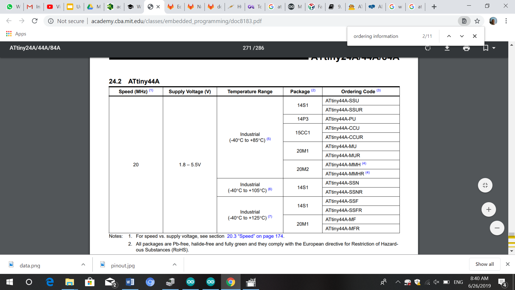Expand data.png download options
Image resolution: width=515 pixels, height=290 pixels.
[x=83, y=265]
